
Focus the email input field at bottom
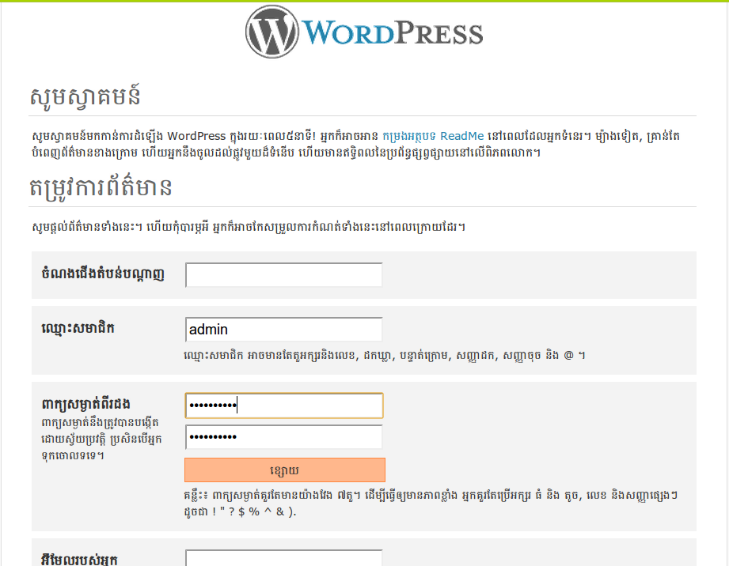click(283, 559)
